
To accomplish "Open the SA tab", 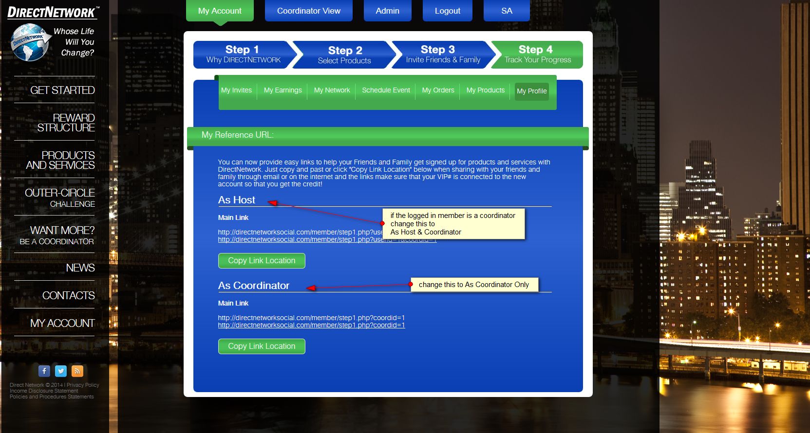I will pyautogui.click(x=507, y=11).
